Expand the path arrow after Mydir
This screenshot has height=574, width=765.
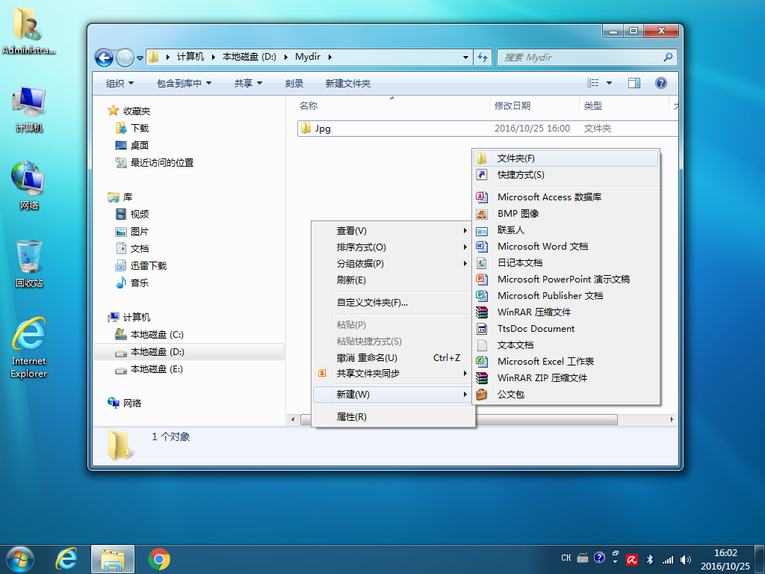(329, 57)
